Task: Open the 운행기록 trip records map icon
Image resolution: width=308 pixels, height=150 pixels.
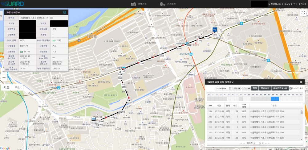Action: coord(134,4)
